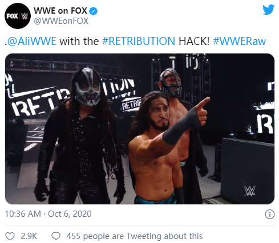Open '455 people are Tweeting about this'
The width and height of the screenshot is (279, 243).
[134, 236]
